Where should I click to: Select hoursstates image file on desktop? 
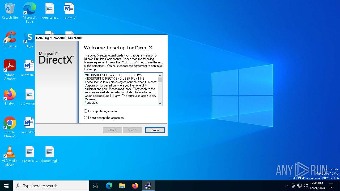(49, 11)
